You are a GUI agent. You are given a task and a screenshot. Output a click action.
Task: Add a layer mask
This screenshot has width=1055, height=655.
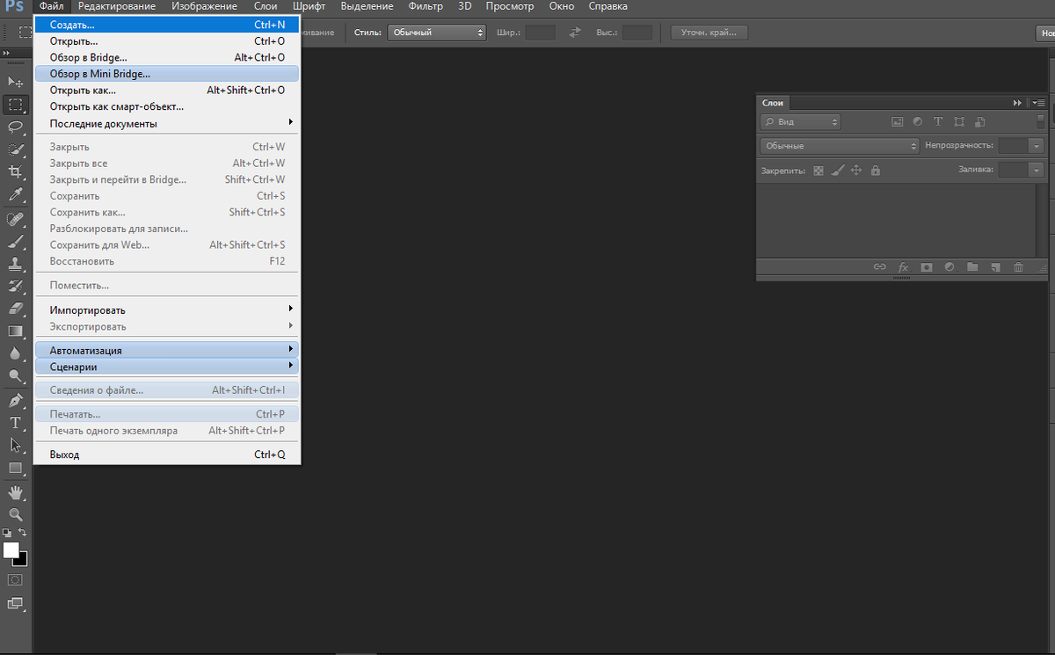tap(926, 267)
